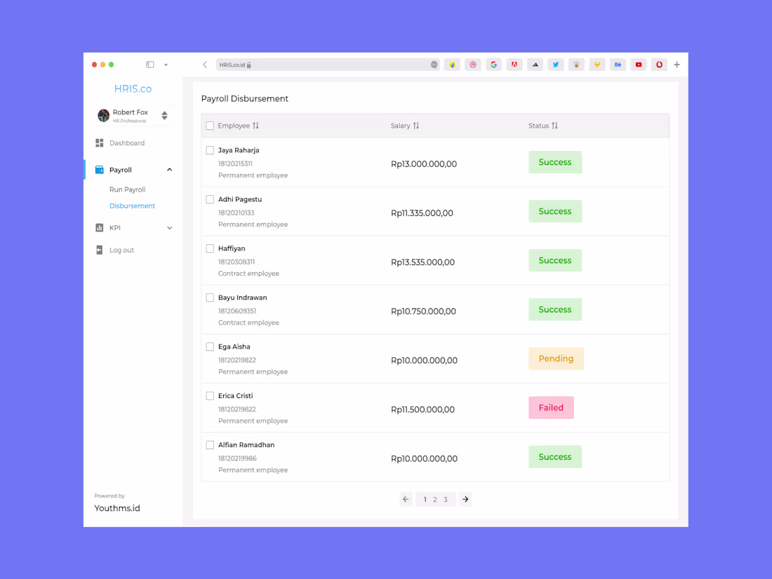Viewport: 772px width, 579px height.
Task: Select the Disbursement submenu item
Action: [132, 206]
